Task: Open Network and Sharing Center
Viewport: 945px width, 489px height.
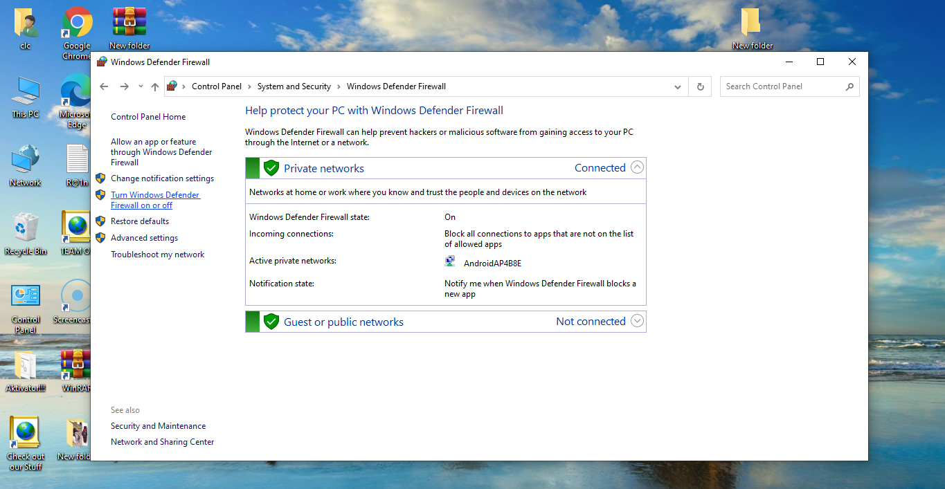Action: (162, 441)
